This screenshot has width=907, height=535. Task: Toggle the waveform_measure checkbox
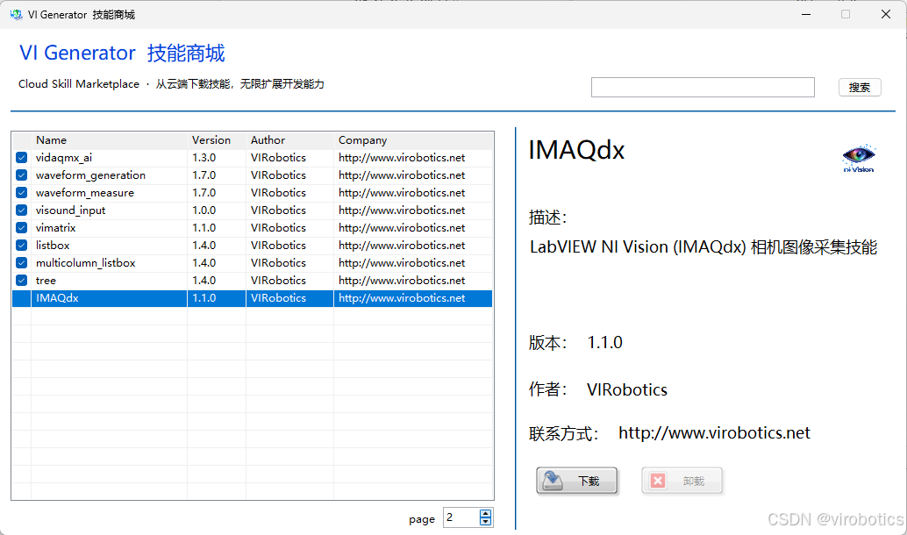[x=21, y=193]
